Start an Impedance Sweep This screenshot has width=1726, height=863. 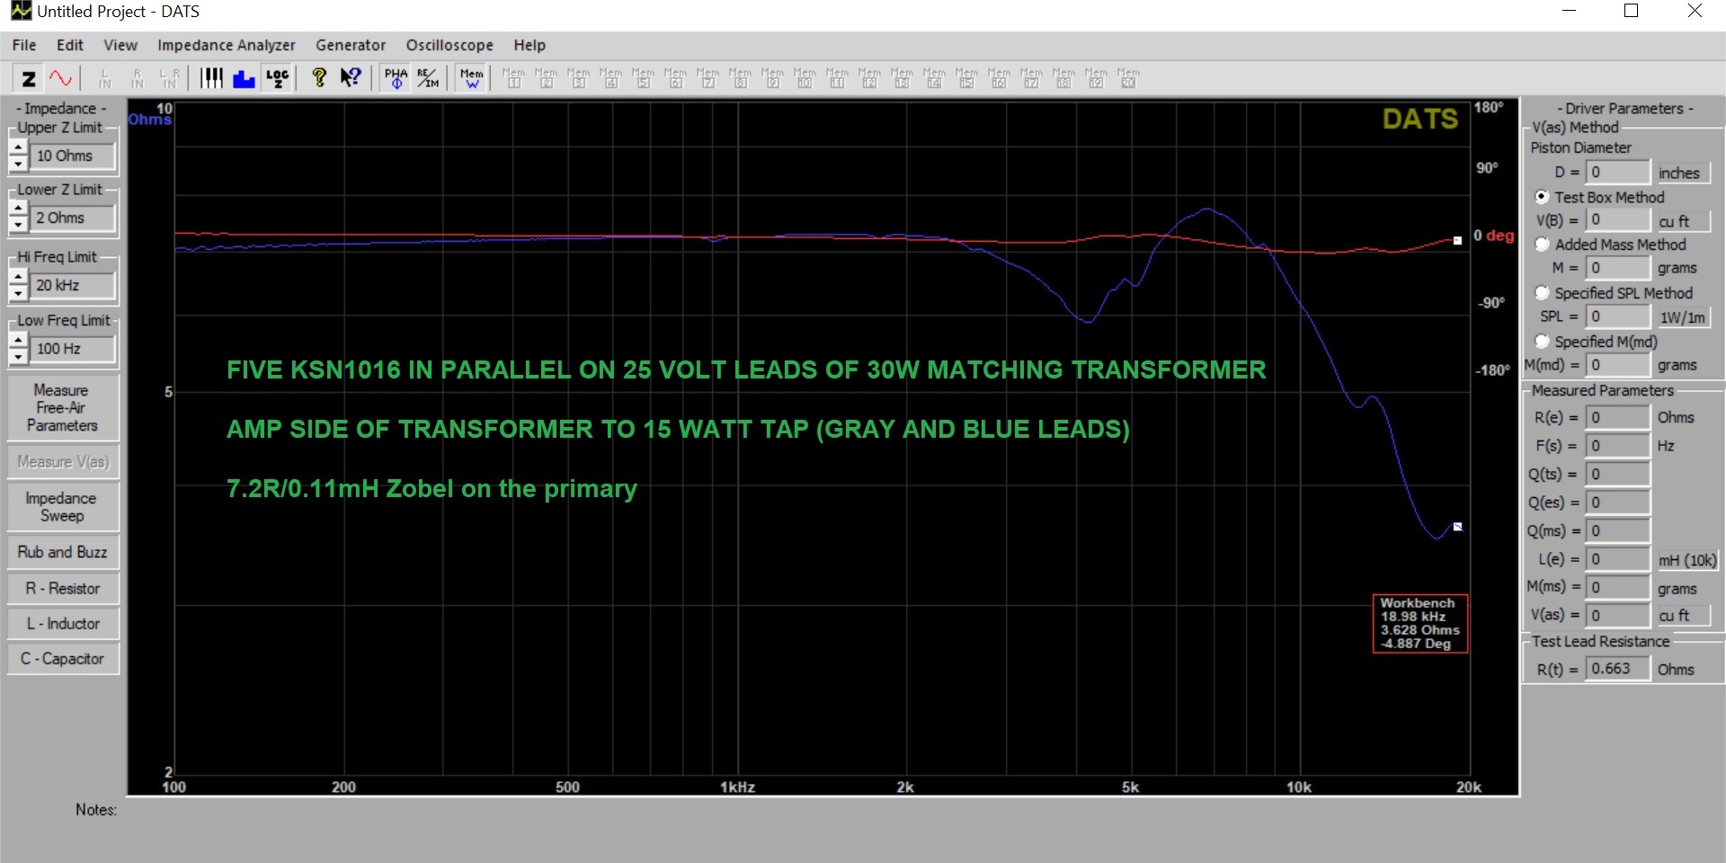coord(62,507)
